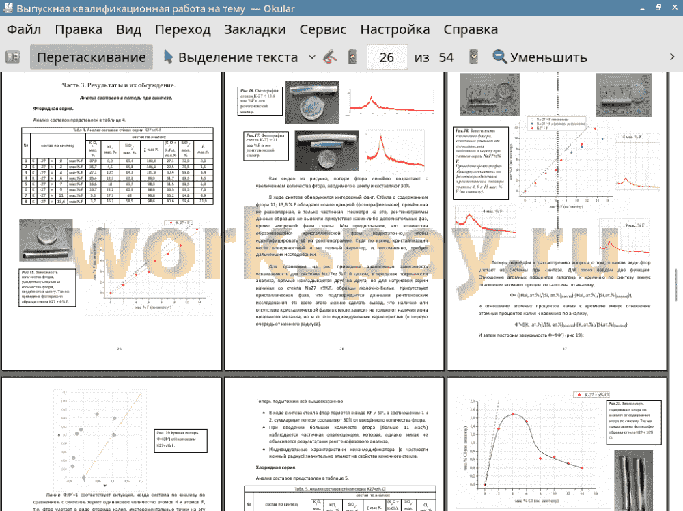This screenshot has height=511, width=683.
Task: Open the Вид menu
Action: coord(128,29)
